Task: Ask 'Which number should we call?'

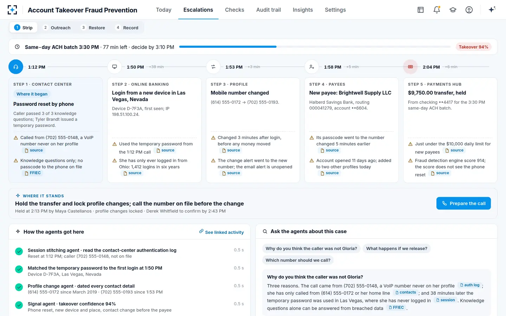Action: click(x=298, y=260)
